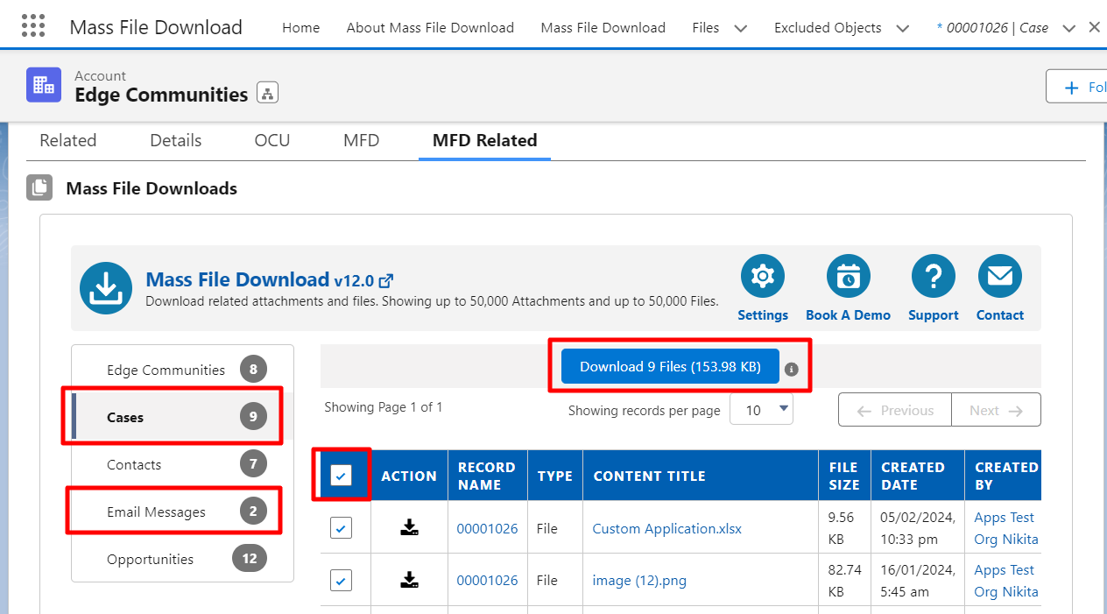Click the Mass File Downloads section icon

39,187
